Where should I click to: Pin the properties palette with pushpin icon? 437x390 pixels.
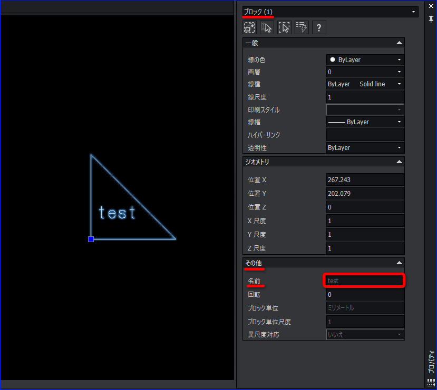click(431, 18)
